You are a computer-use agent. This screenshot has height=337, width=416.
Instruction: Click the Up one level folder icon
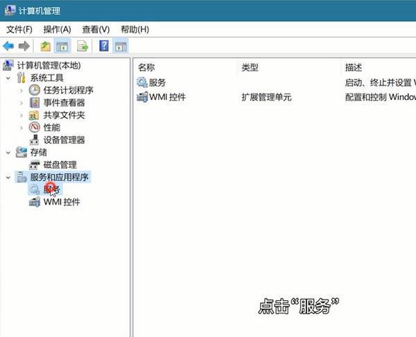pyautogui.click(x=45, y=46)
